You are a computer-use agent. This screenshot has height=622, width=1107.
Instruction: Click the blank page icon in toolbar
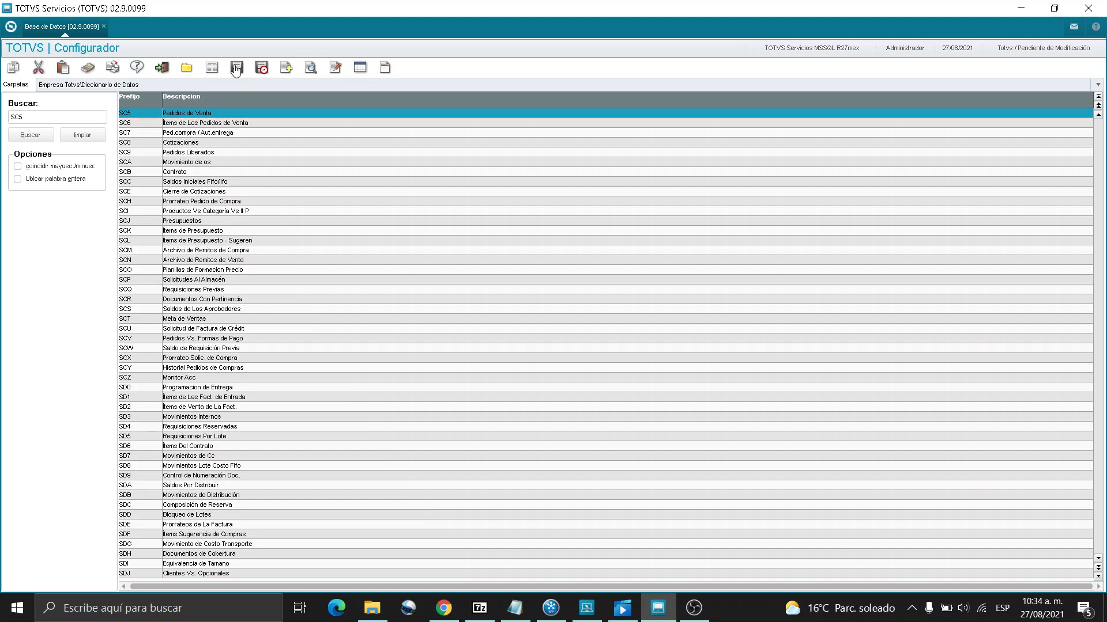385,67
